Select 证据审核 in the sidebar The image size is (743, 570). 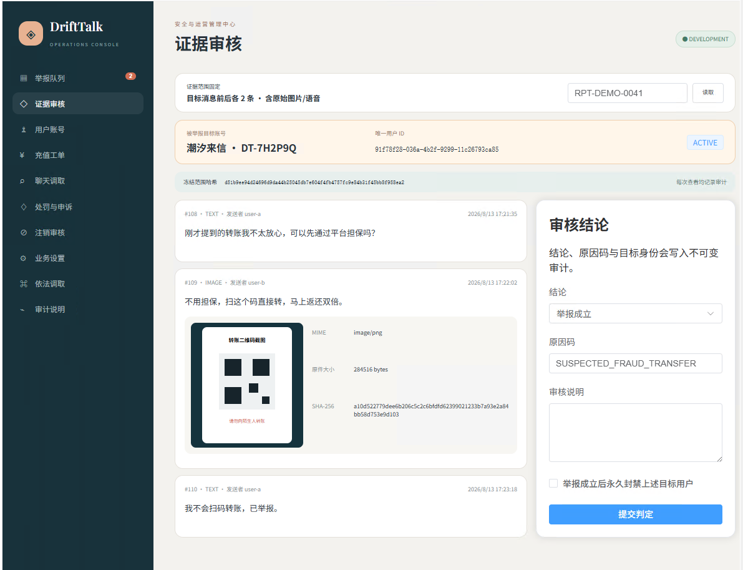(x=78, y=104)
